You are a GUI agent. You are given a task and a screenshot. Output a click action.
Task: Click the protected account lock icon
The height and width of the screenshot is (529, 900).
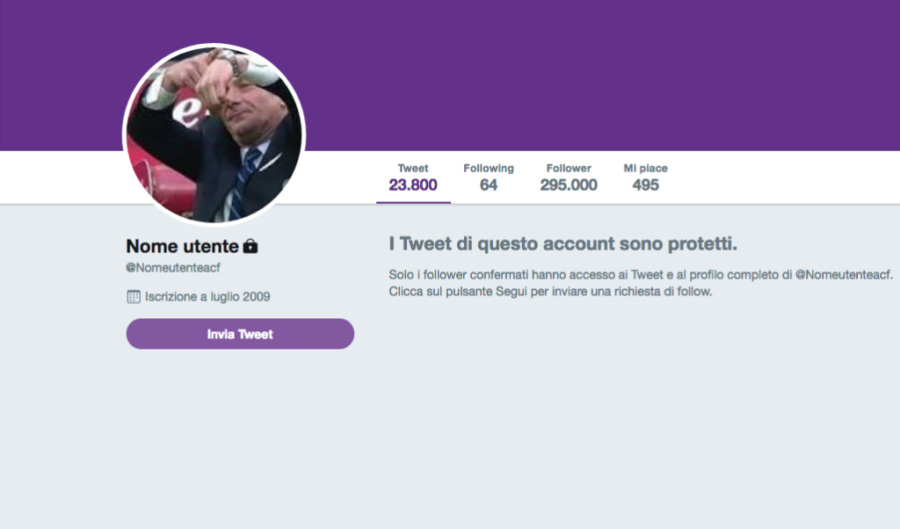pyautogui.click(x=250, y=246)
